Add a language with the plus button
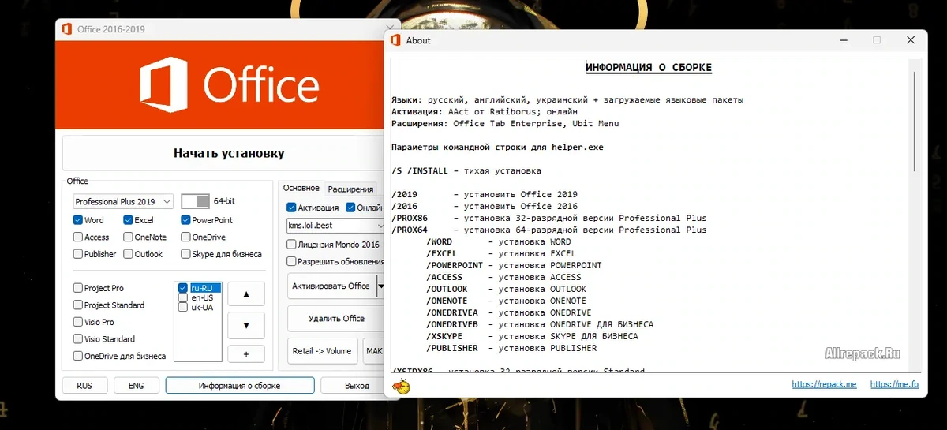This screenshot has height=430, width=947. pos(246,354)
